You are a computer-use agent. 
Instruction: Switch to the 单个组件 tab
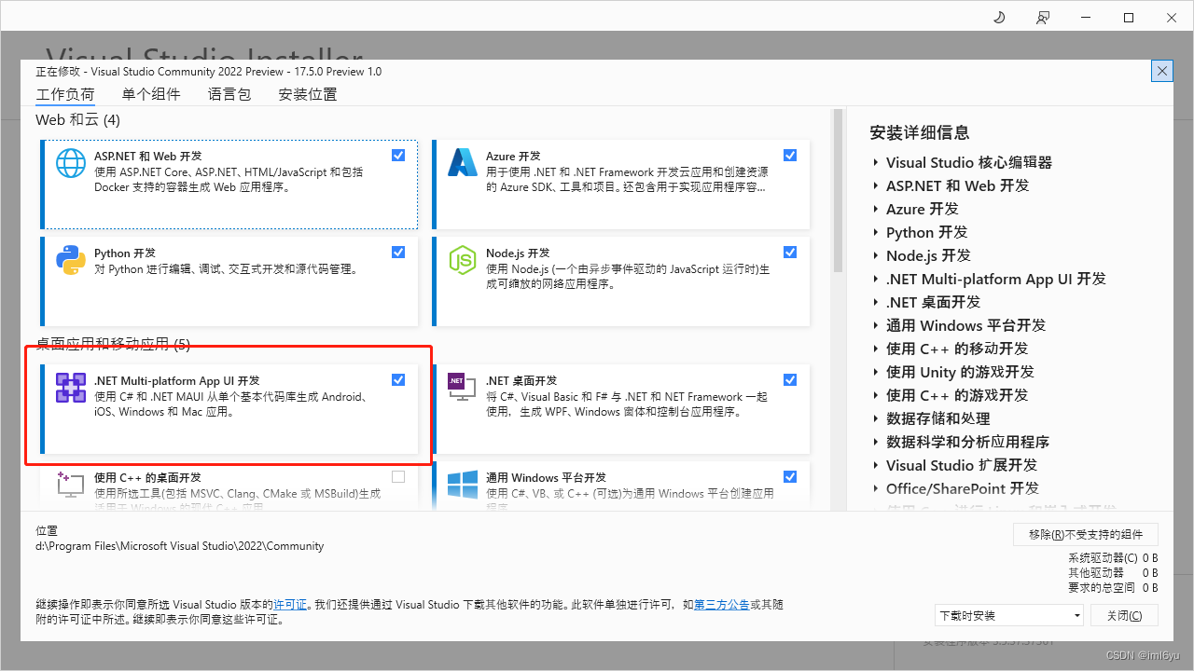(151, 94)
